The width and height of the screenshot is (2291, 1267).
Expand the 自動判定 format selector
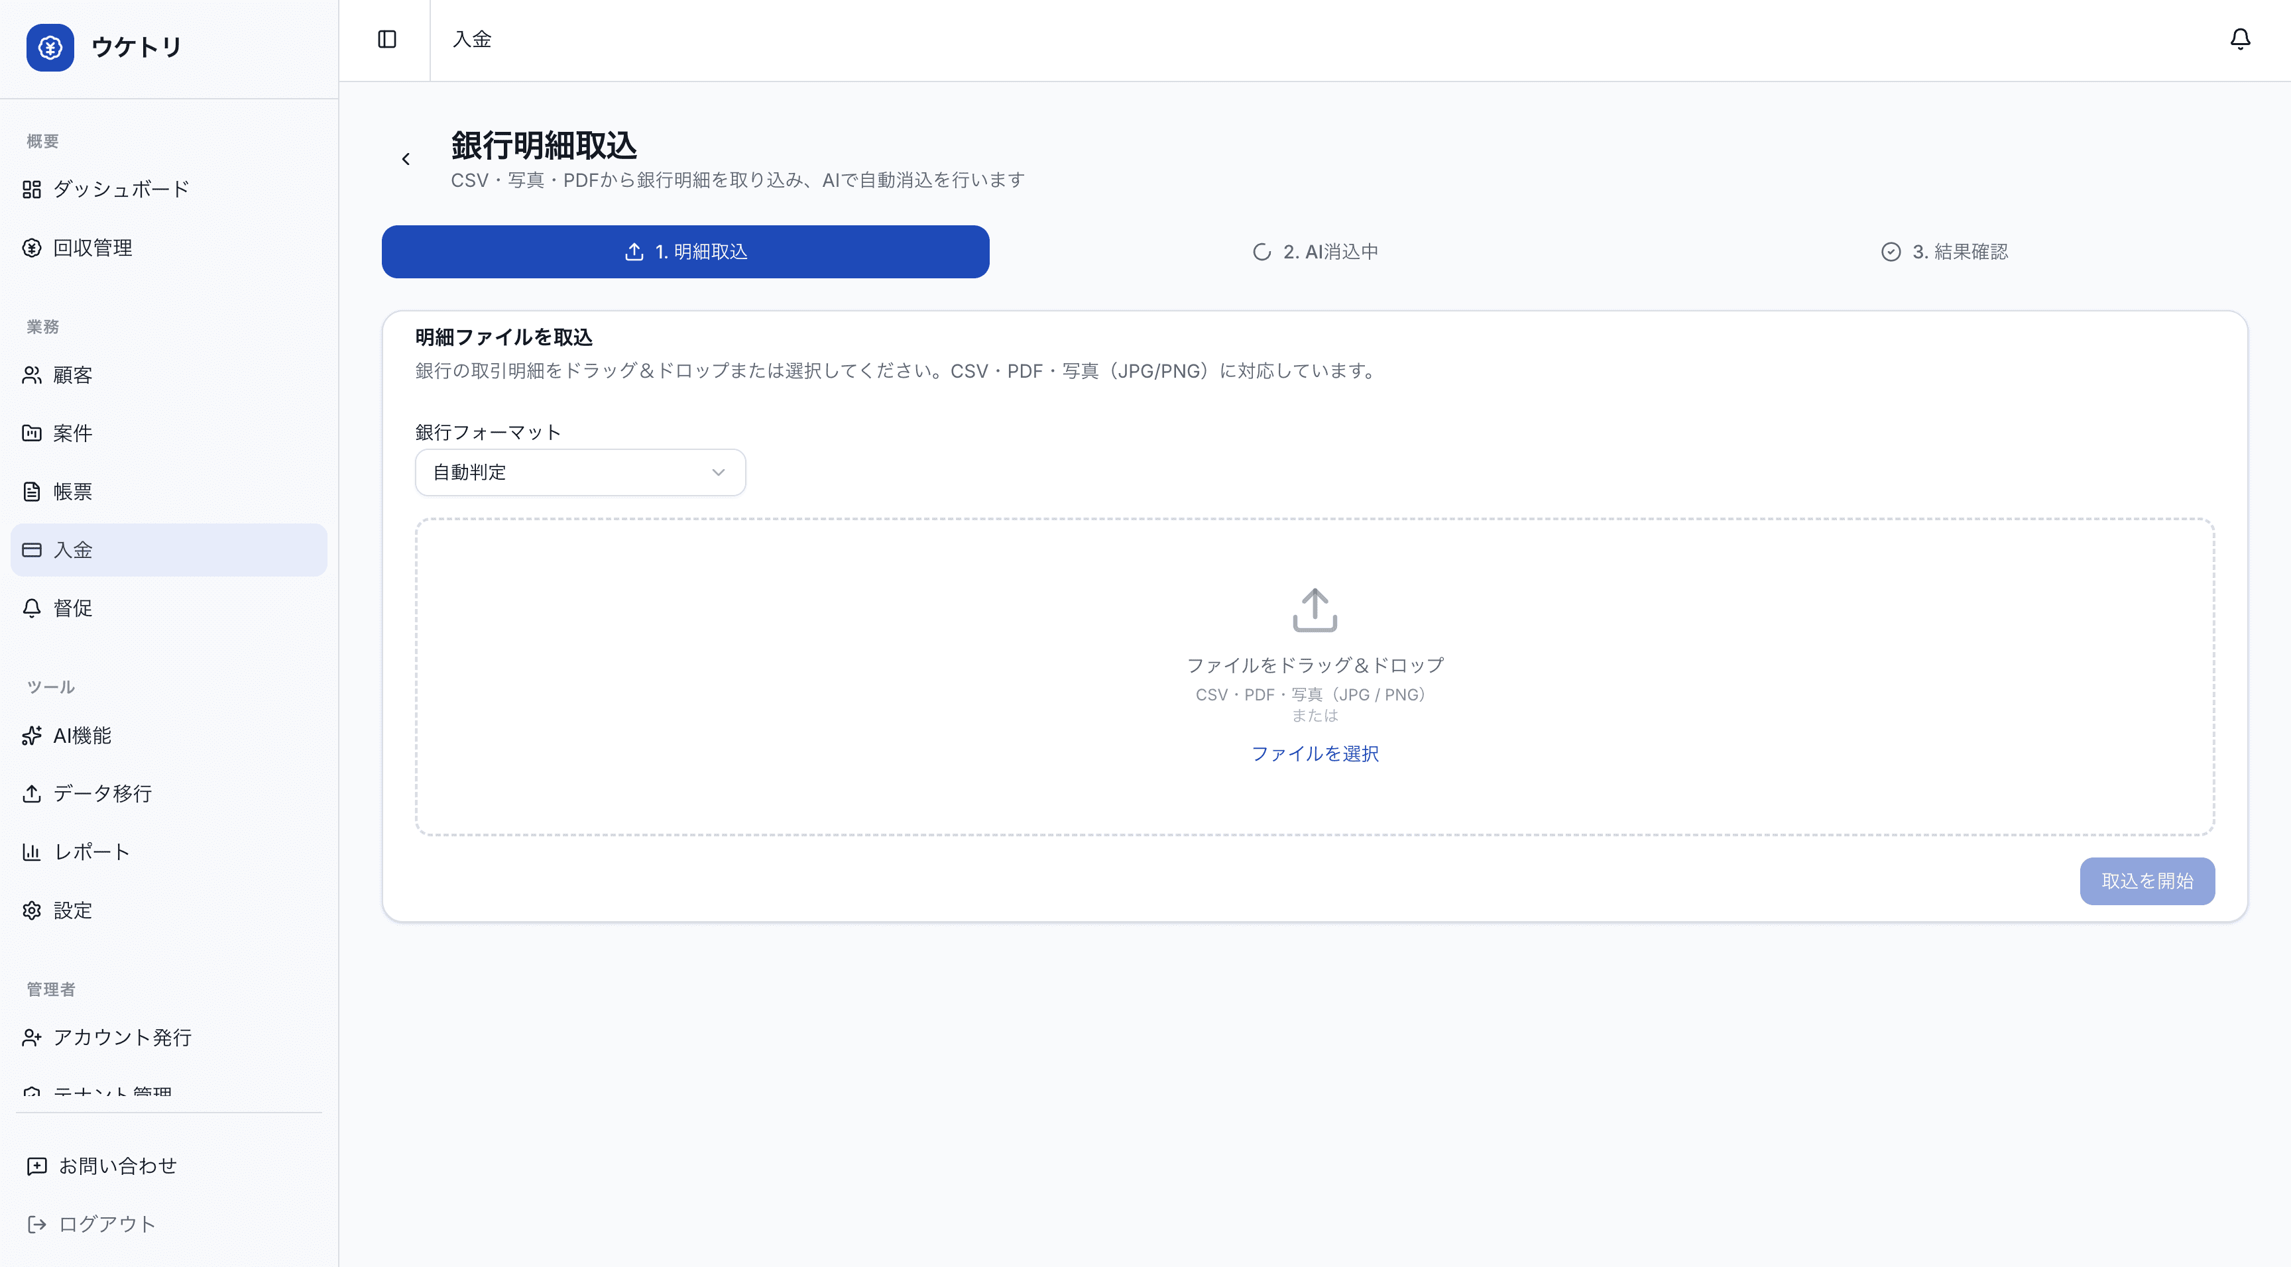click(579, 472)
